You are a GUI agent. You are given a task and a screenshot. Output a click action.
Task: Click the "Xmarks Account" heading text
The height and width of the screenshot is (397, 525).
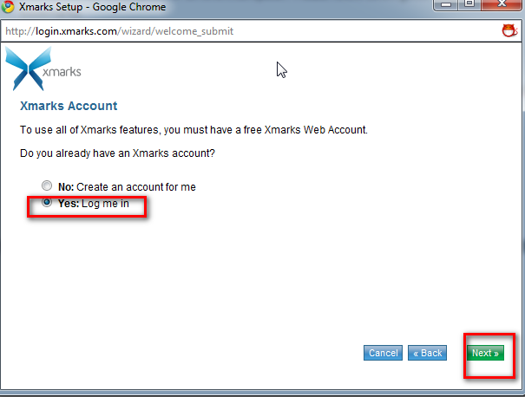(69, 106)
